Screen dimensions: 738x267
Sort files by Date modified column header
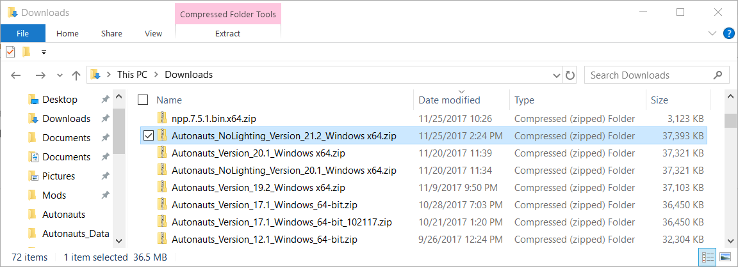(x=450, y=100)
